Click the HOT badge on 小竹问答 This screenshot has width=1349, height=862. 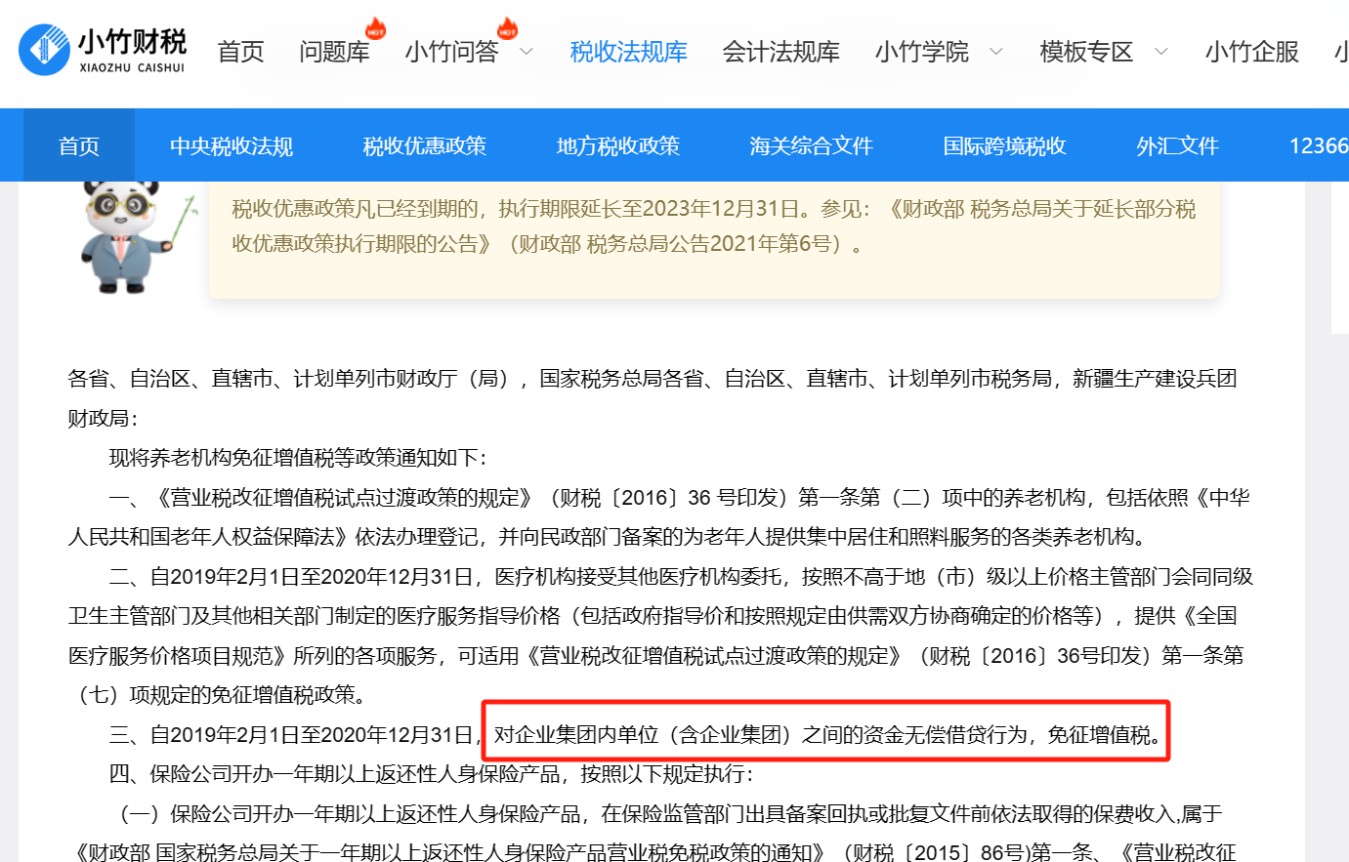[507, 29]
